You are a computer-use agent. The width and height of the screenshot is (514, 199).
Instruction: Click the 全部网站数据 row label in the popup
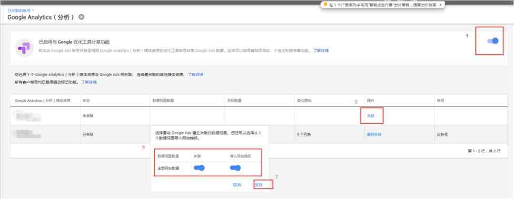(x=169, y=168)
